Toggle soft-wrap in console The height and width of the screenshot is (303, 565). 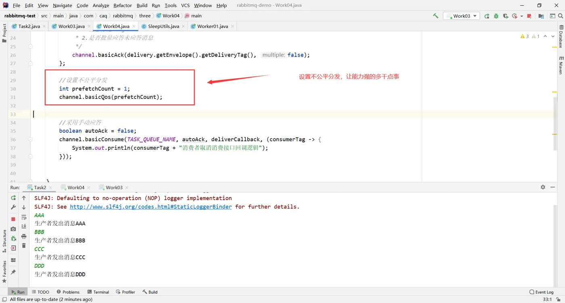[x=24, y=217]
